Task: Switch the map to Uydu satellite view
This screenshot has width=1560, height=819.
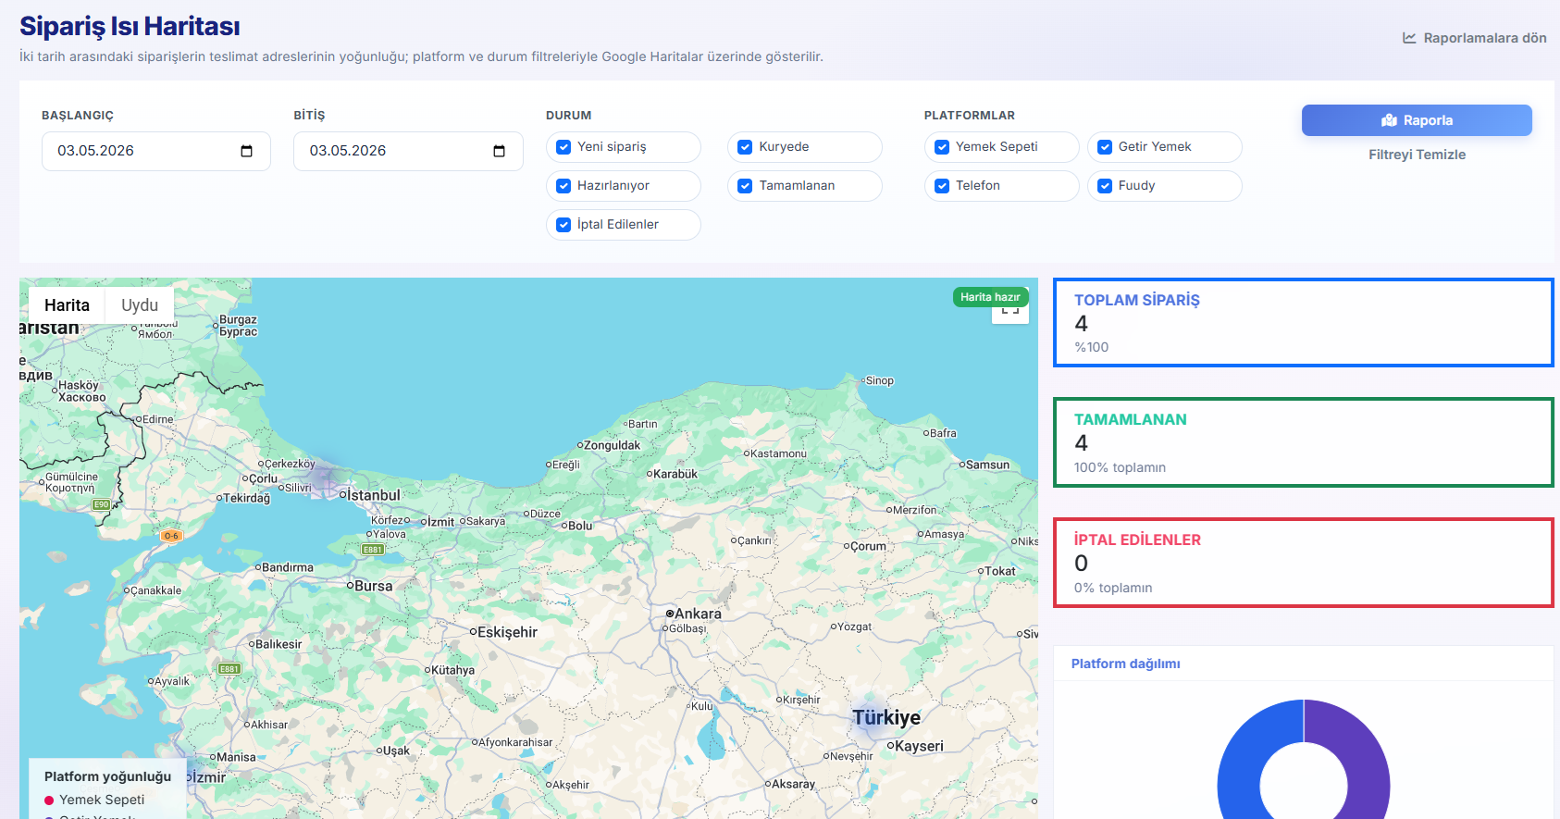Action: (140, 305)
